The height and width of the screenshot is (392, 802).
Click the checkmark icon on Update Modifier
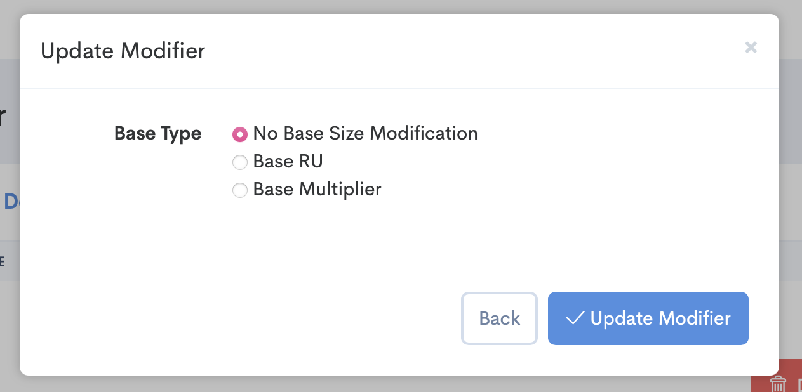[575, 318]
